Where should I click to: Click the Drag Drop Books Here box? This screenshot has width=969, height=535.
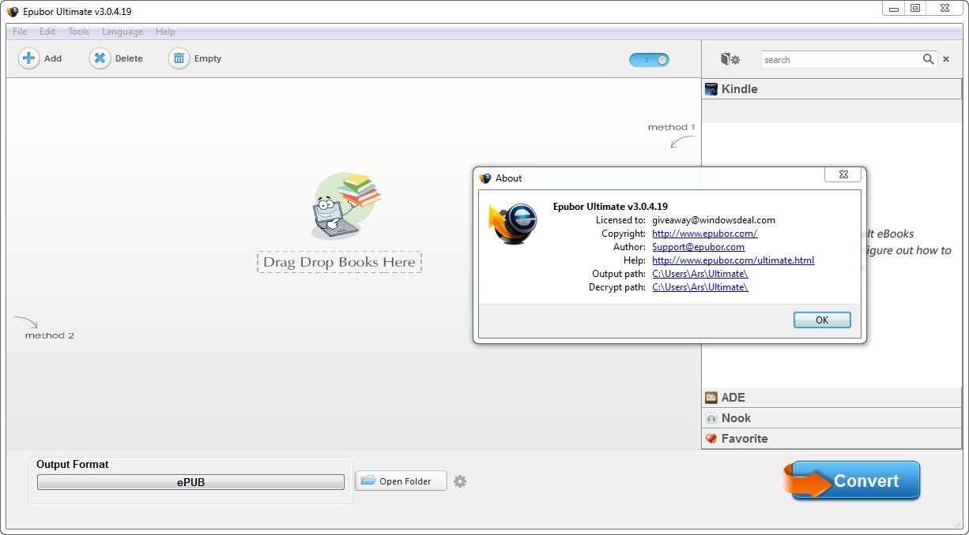click(x=339, y=262)
